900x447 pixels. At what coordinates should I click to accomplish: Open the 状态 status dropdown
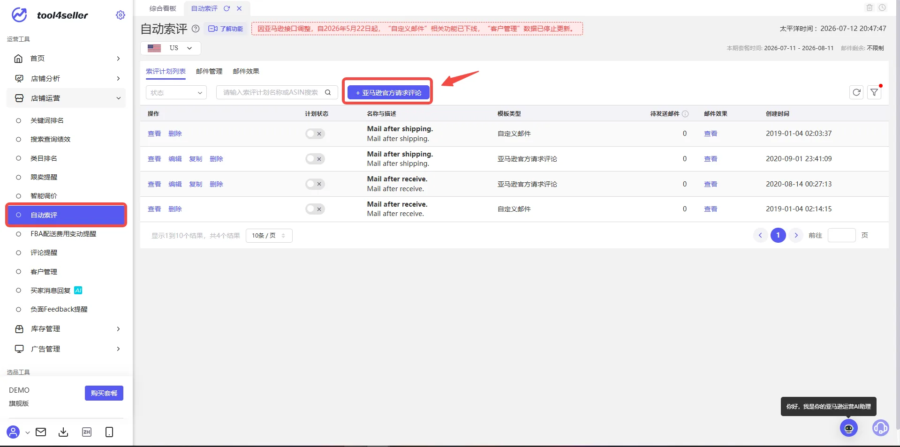click(176, 92)
